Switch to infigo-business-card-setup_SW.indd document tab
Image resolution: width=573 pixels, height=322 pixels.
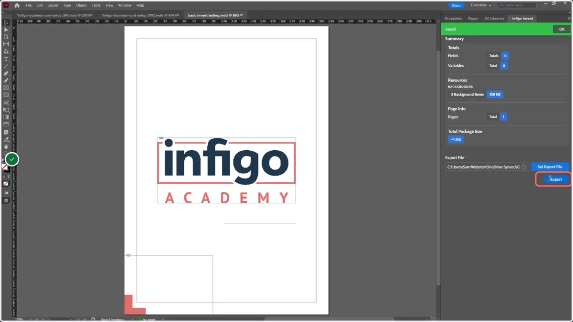click(53, 15)
